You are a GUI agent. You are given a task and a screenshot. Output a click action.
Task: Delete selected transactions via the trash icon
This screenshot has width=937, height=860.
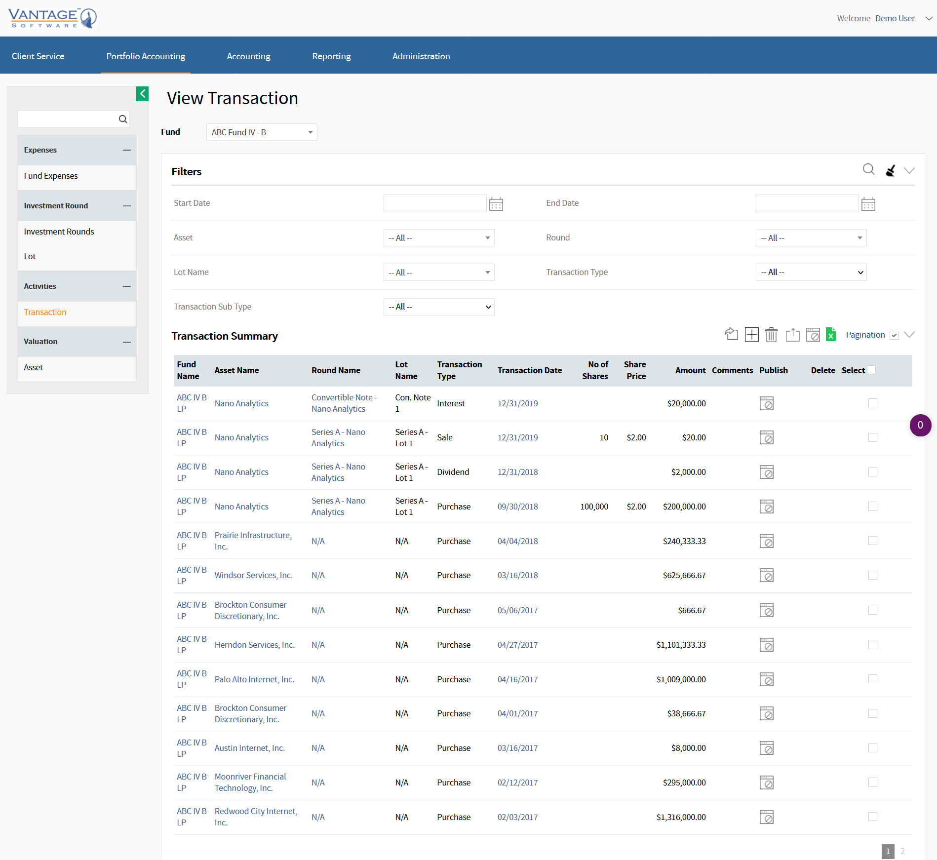[772, 334]
